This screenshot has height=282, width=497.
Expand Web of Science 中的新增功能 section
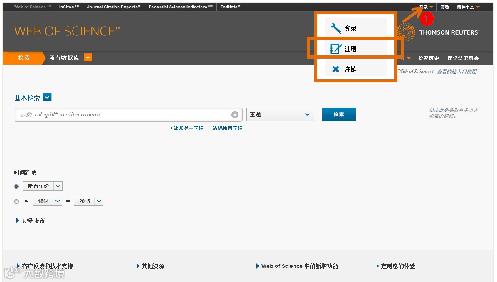297,266
